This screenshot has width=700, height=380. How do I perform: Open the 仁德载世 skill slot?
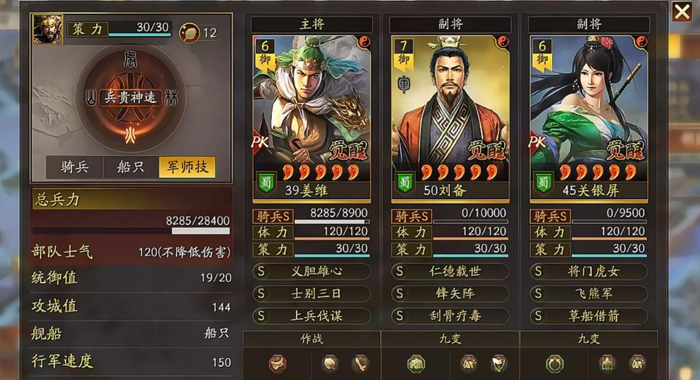coord(450,271)
